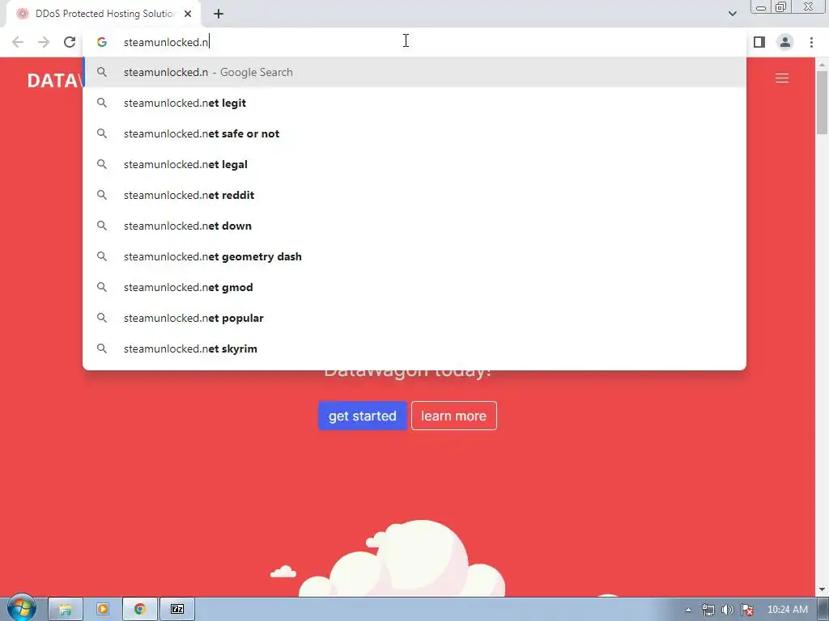Click the 'get started' button
829x621 pixels.
click(363, 416)
